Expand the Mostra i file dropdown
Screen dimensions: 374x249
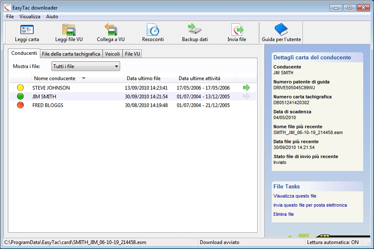click(x=117, y=66)
